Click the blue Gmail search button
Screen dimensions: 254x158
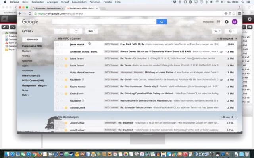click(162, 22)
